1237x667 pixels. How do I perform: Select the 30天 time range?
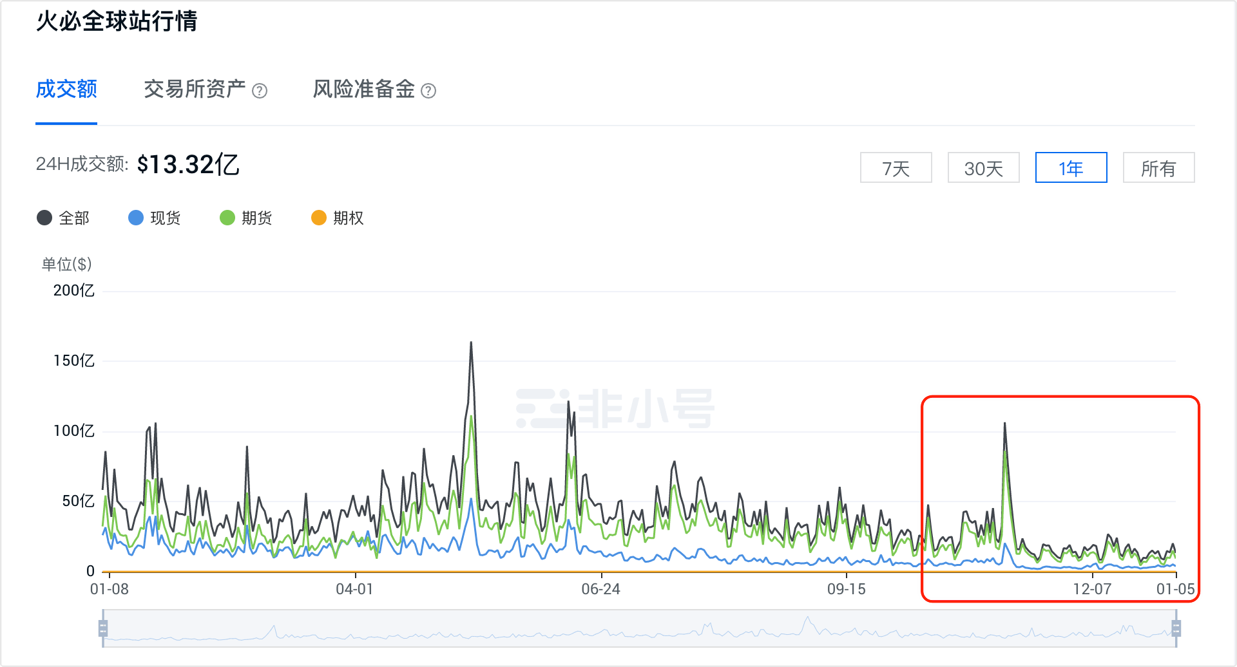[x=984, y=167]
